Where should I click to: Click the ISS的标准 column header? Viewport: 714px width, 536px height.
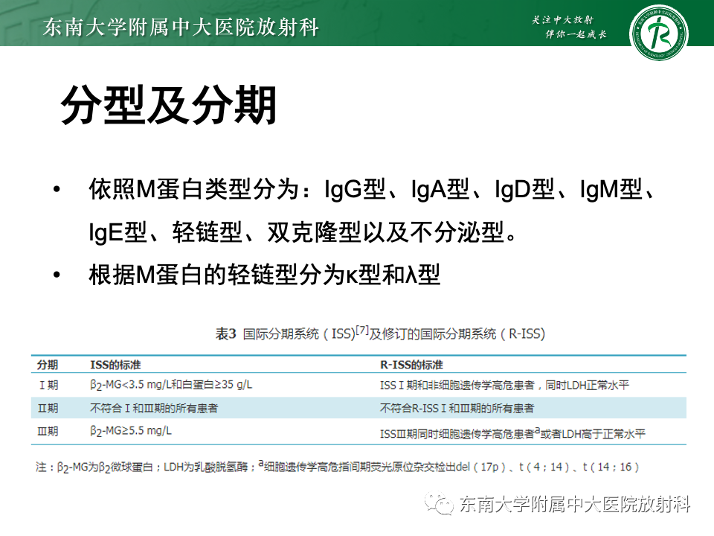[115, 365]
